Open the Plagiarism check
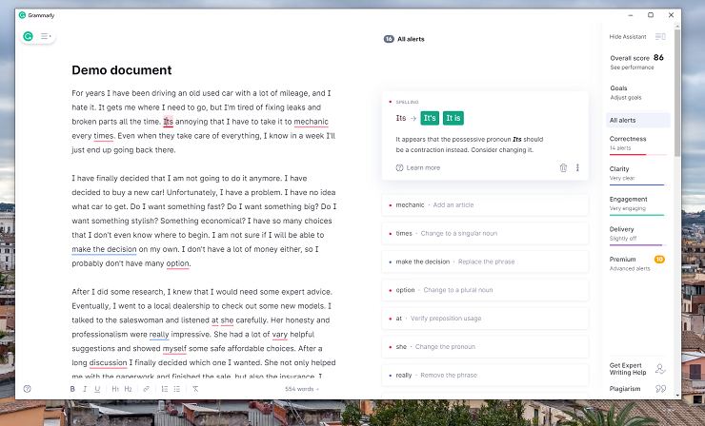The width and height of the screenshot is (705, 426). pos(625,389)
